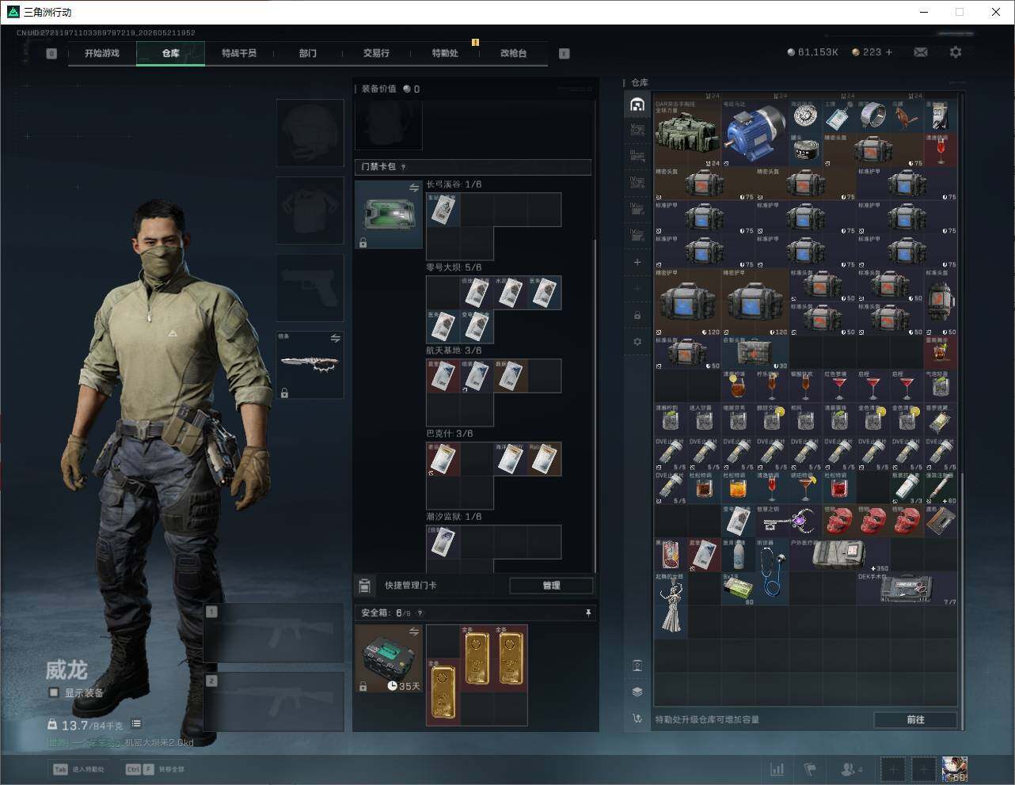
Task: Open the mail inbox icon
Action: pos(921,52)
